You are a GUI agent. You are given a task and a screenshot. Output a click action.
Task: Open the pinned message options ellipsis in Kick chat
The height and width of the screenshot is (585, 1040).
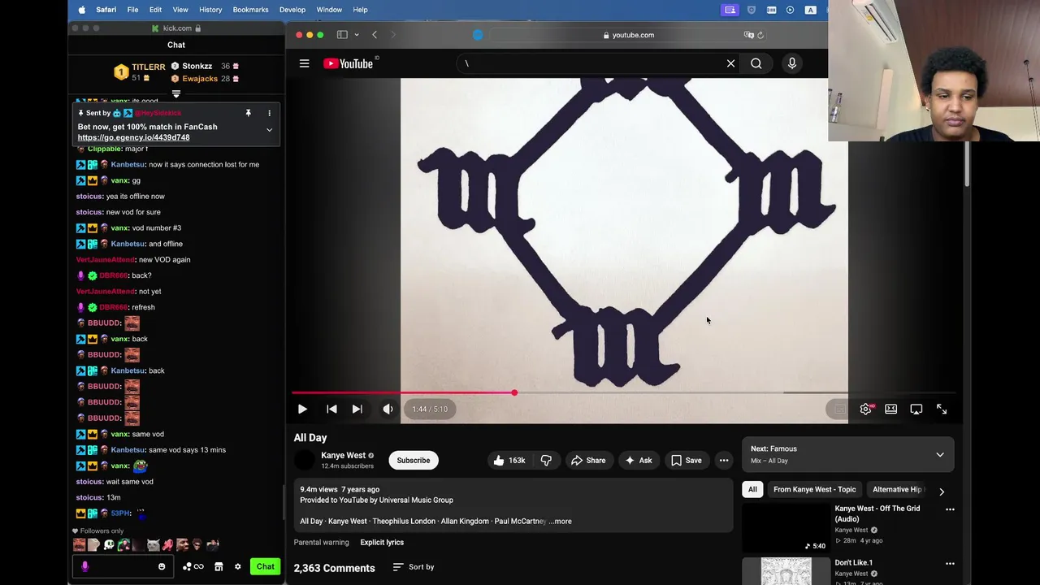269,113
